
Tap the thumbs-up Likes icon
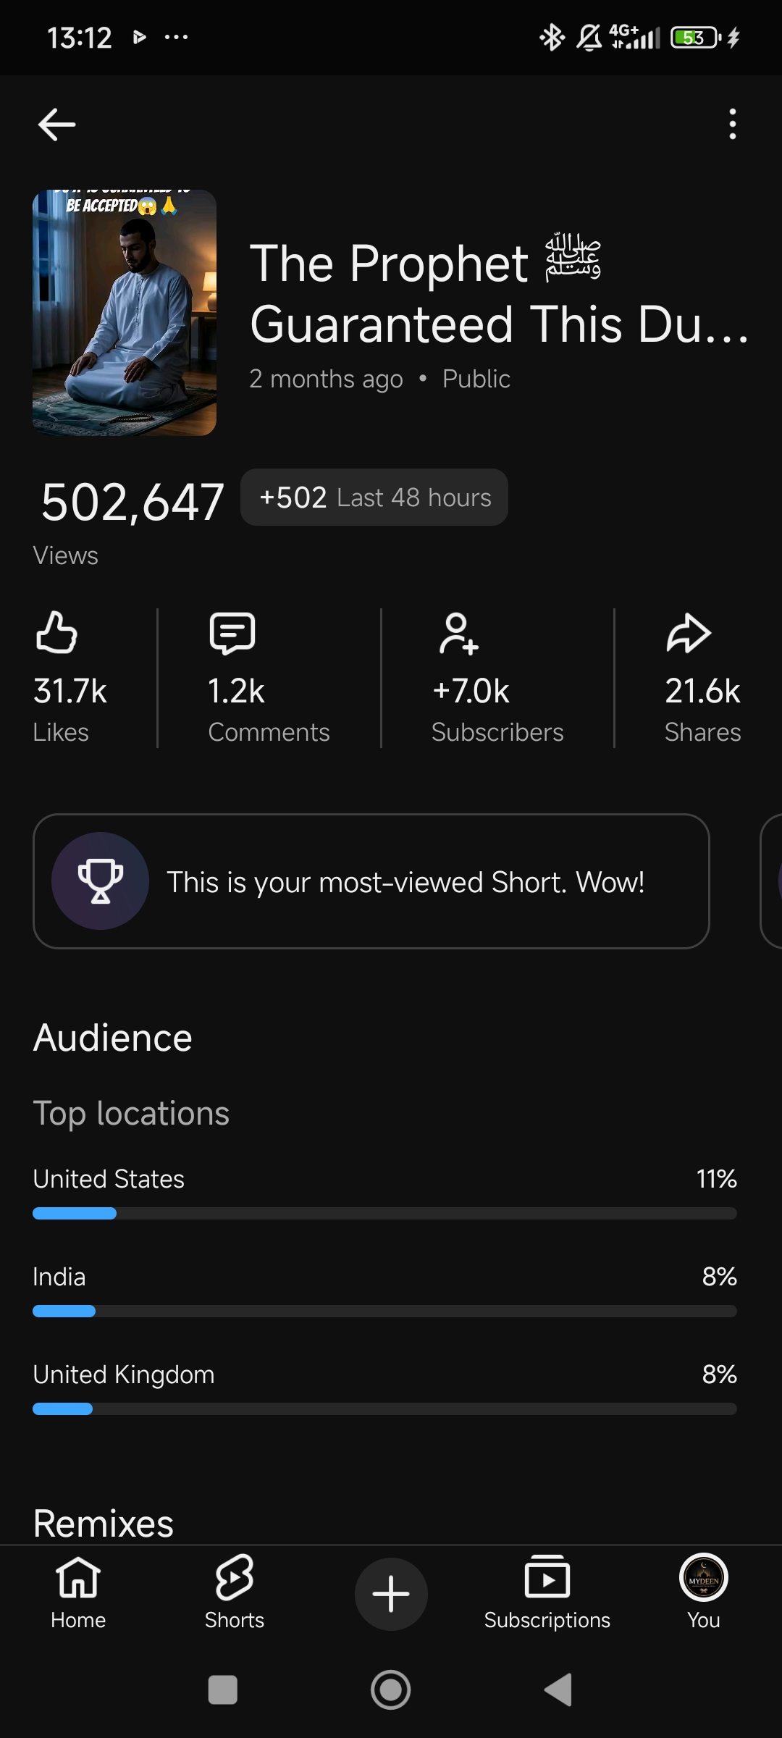[x=56, y=632]
